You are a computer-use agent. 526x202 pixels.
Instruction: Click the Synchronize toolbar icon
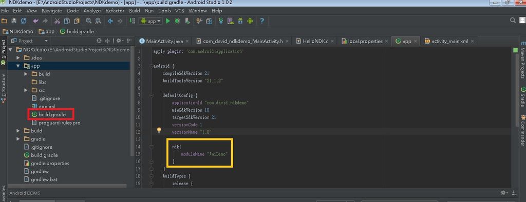[24, 21]
